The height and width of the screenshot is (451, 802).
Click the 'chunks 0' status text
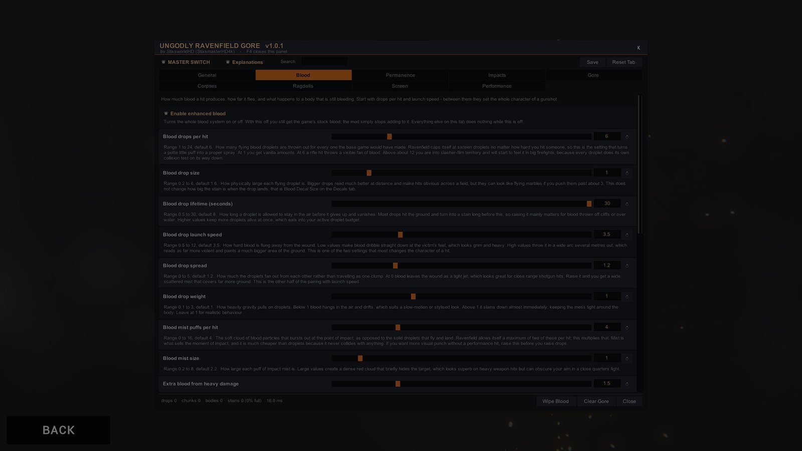[x=191, y=401]
